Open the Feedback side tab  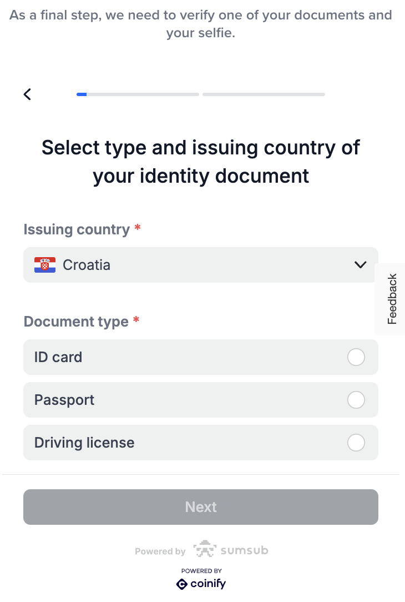pyautogui.click(x=392, y=299)
